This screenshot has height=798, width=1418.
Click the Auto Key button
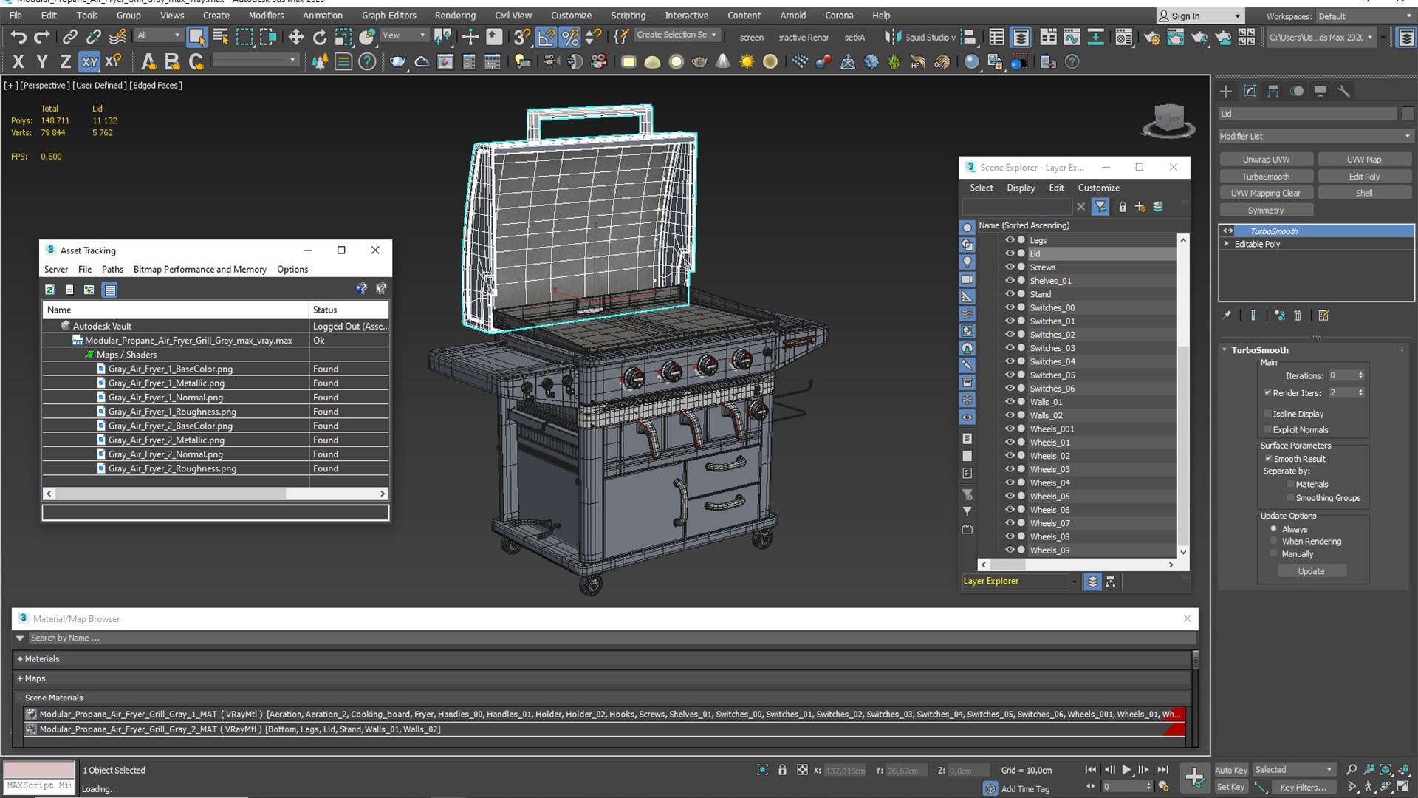pos(1231,770)
